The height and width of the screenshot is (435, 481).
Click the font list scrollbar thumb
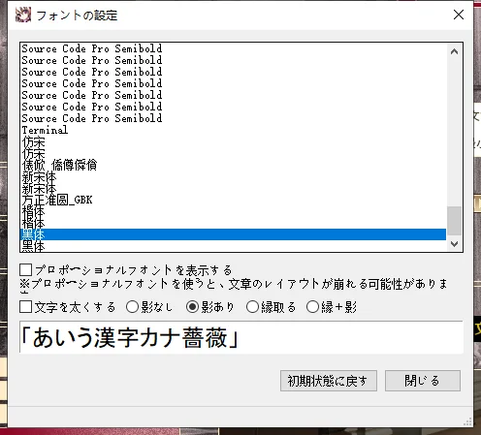(x=454, y=221)
